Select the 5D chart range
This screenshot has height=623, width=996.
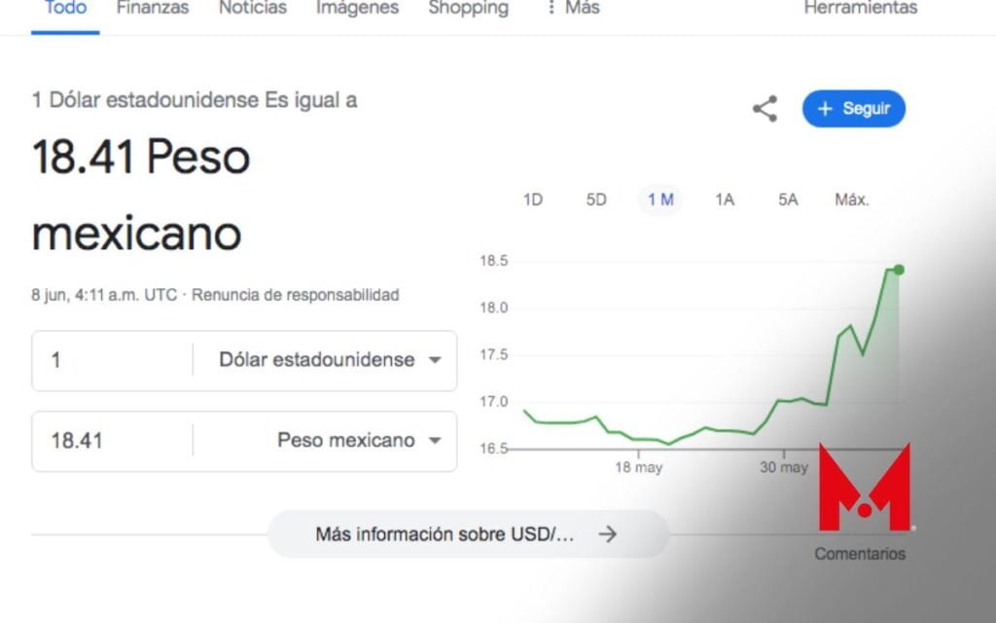click(596, 200)
